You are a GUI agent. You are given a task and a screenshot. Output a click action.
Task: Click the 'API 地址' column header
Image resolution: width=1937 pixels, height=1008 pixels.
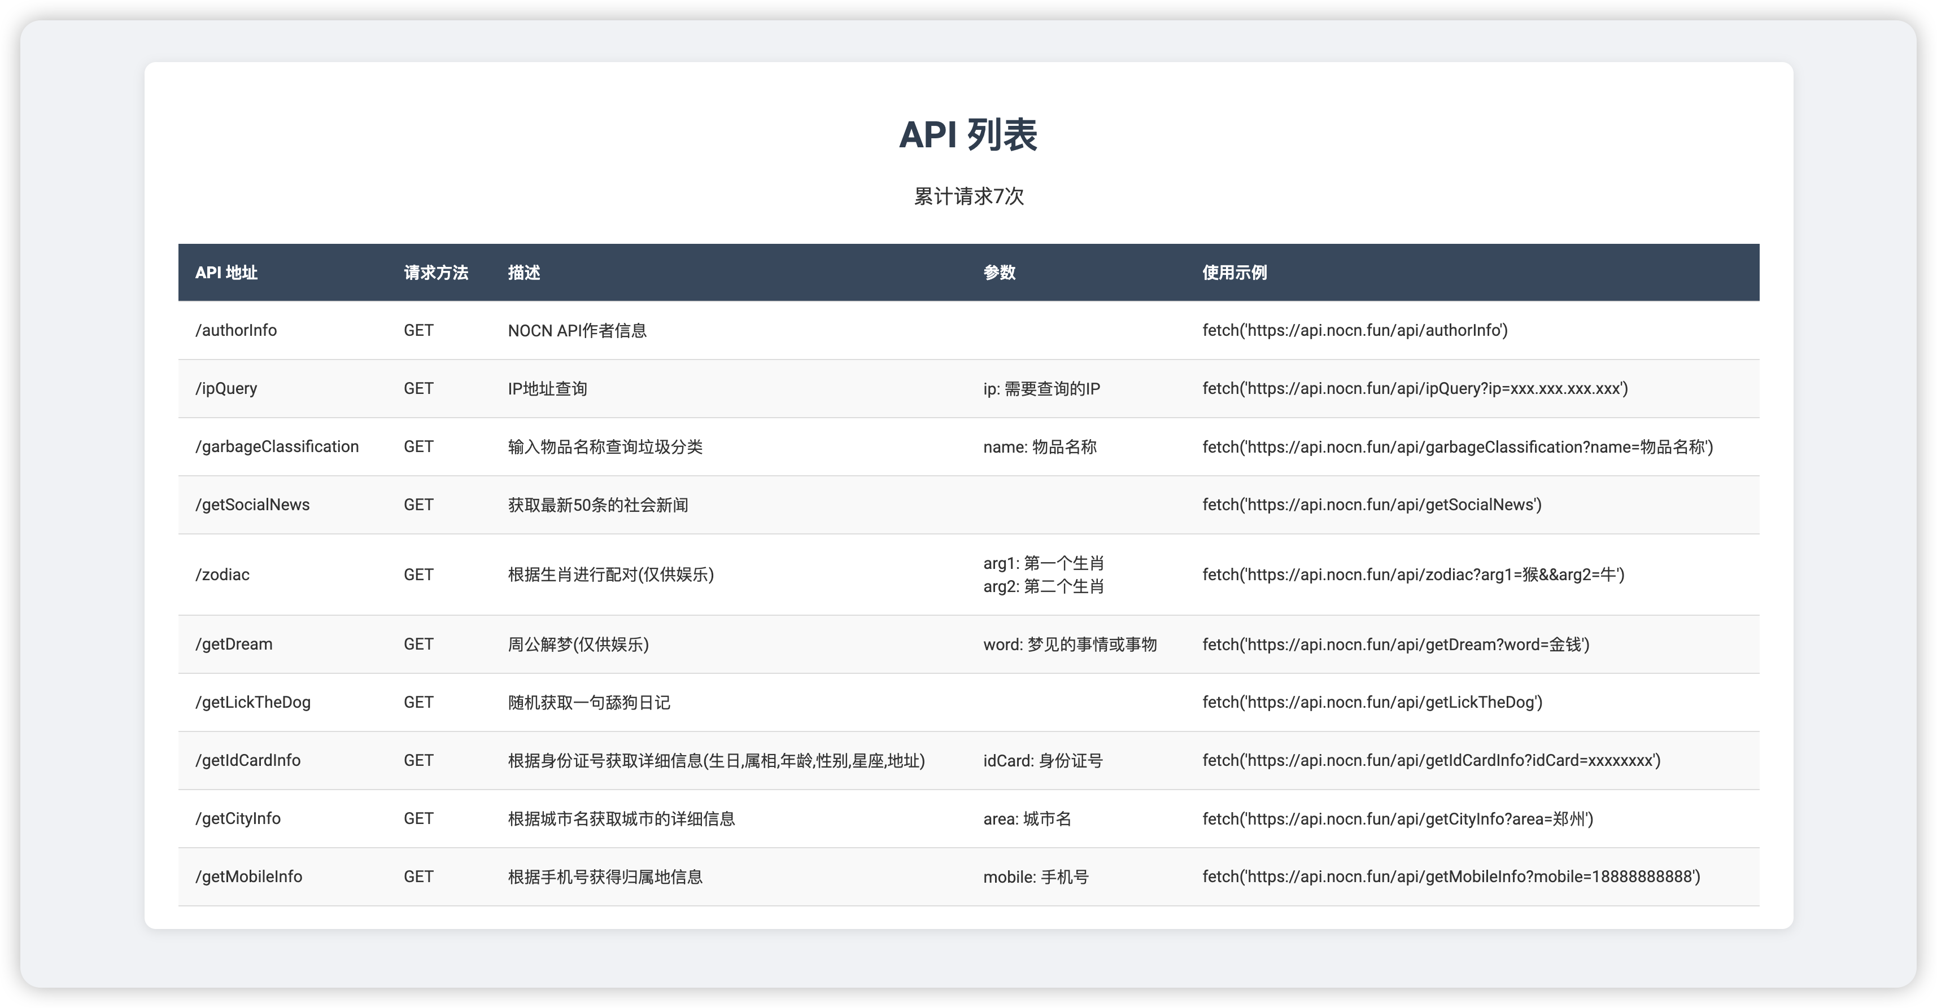[x=226, y=272]
